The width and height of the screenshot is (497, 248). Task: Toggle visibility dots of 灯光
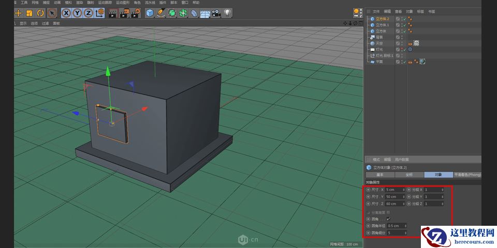tap(402, 50)
